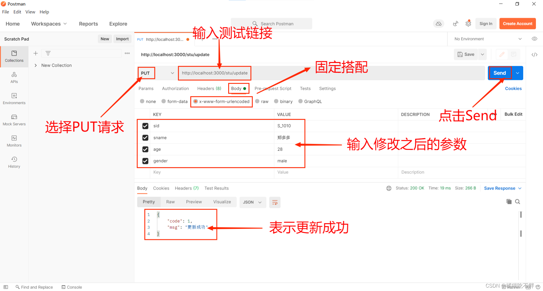
Task: Click the network globe icon in response
Action: (x=389, y=188)
